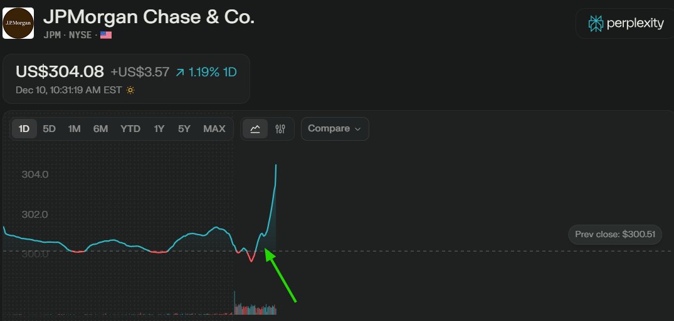The width and height of the screenshot is (674, 321).
Task: Show the MAX history range
Action: [214, 129]
